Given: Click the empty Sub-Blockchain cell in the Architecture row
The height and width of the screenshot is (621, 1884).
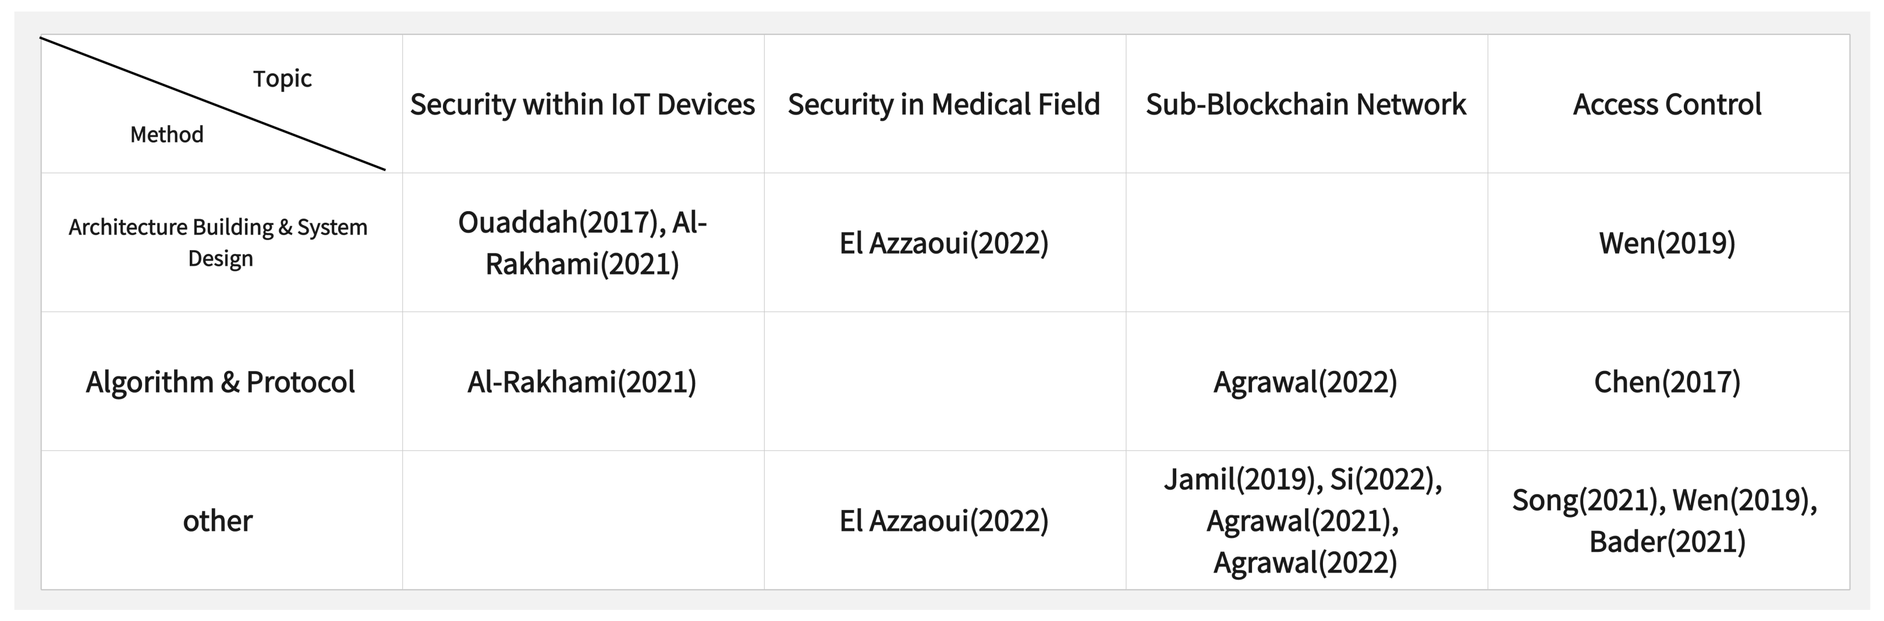Looking at the screenshot, I should click(x=1305, y=242).
